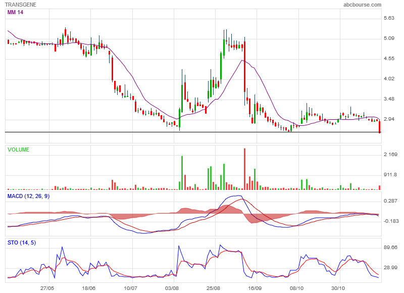Click the abcbourse.com site label

pos(362,5)
